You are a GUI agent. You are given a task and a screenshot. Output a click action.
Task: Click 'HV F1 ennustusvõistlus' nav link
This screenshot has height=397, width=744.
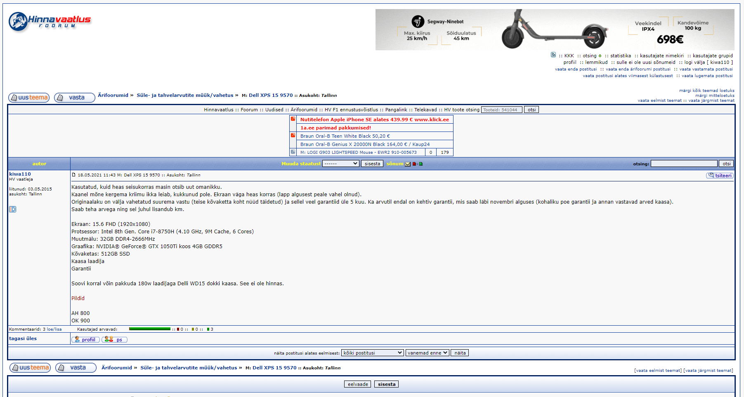pos(351,110)
